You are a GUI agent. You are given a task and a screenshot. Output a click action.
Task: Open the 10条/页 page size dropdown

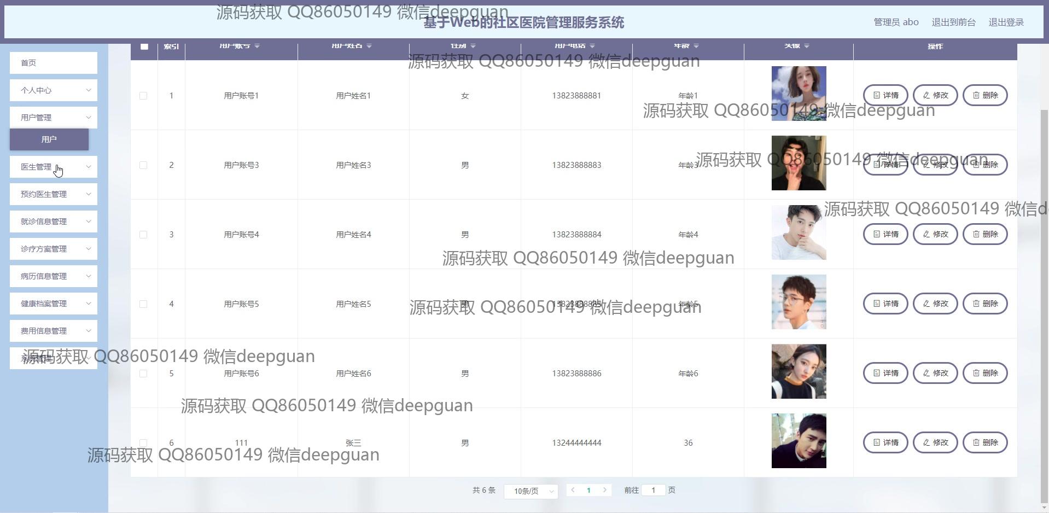pos(531,491)
